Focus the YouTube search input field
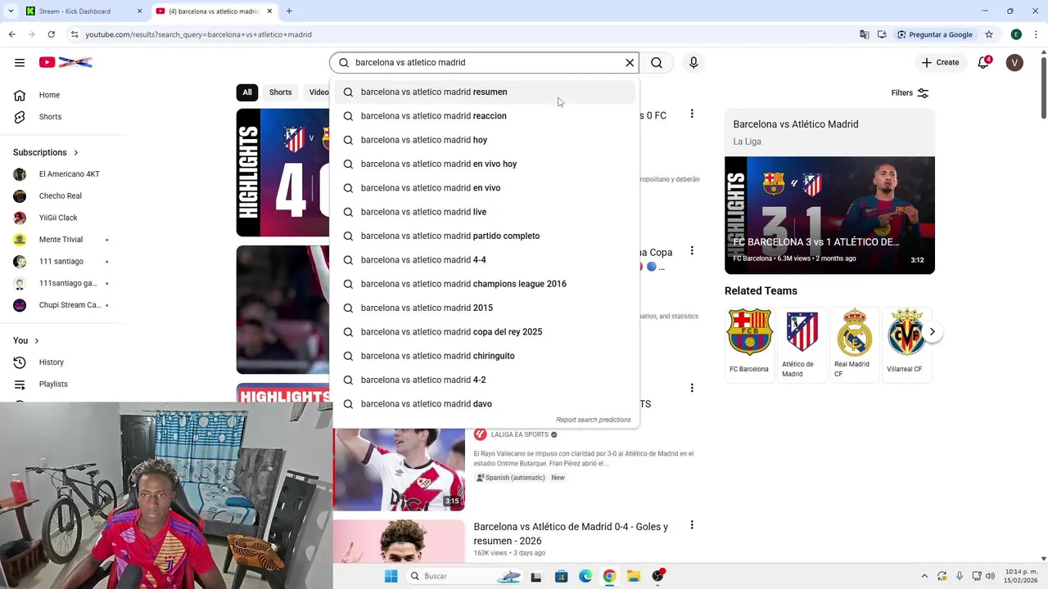The width and height of the screenshot is (1048, 589). click(485, 62)
